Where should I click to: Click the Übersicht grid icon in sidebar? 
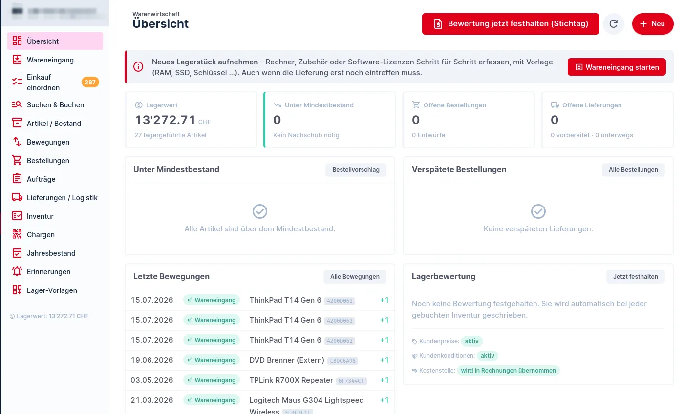coord(17,41)
